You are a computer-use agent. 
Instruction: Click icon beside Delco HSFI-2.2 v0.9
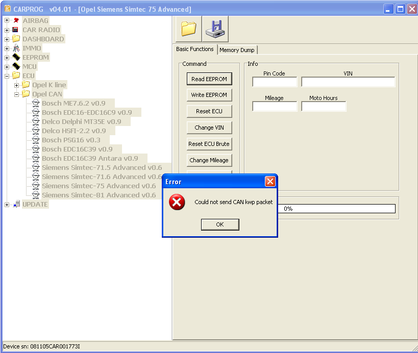(x=36, y=131)
